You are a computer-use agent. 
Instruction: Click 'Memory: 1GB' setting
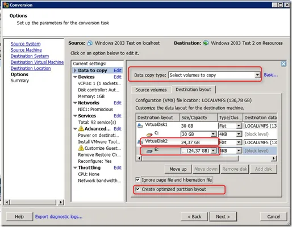tap(91, 96)
